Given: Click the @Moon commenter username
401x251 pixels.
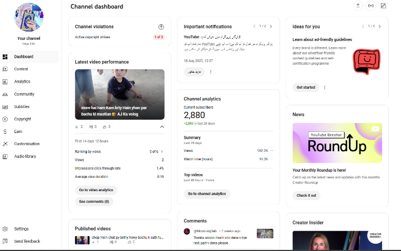Looking at the screenshot, I should (205, 231).
